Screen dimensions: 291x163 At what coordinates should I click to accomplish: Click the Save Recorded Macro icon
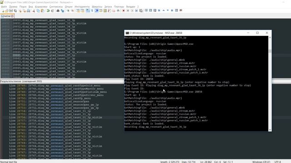[141, 11]
